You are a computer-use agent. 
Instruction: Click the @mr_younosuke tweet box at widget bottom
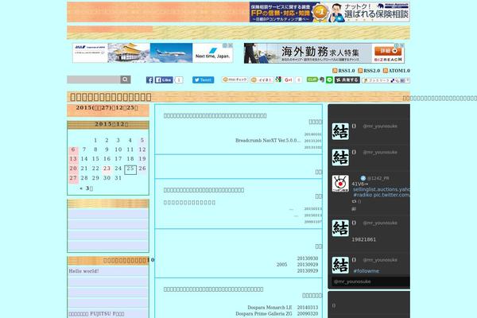pyautogui.click(x=370, y=281)
